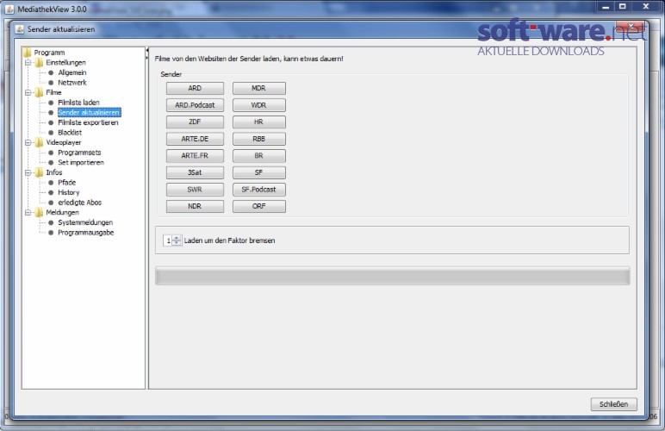
Task: Select erledigte Abos
Action: 80,203
